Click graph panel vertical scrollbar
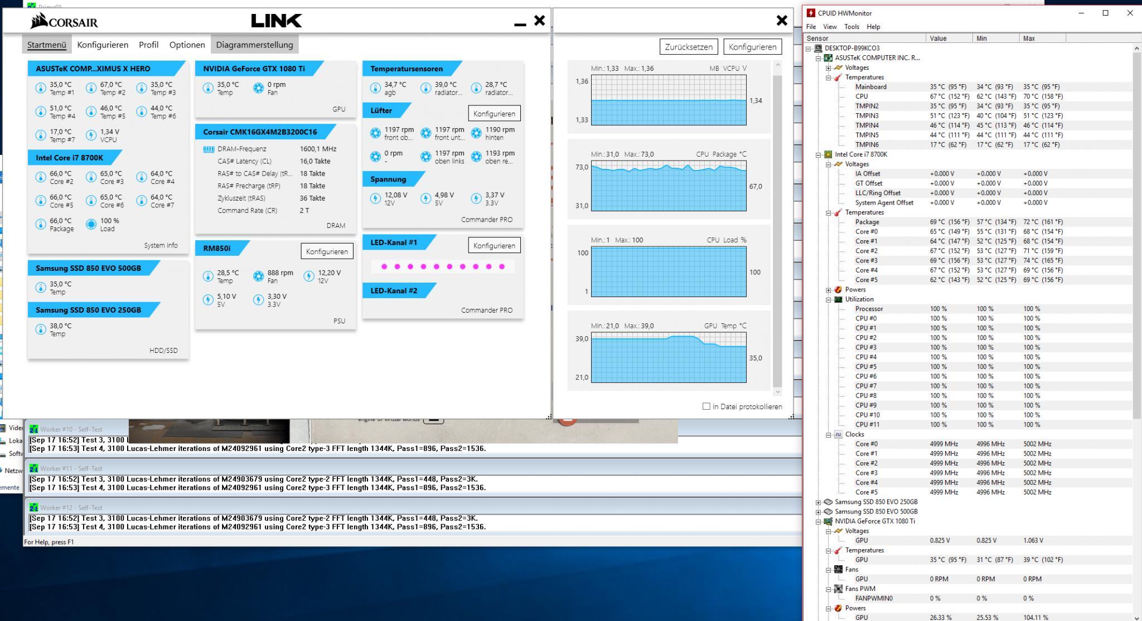 click(778, 229)
